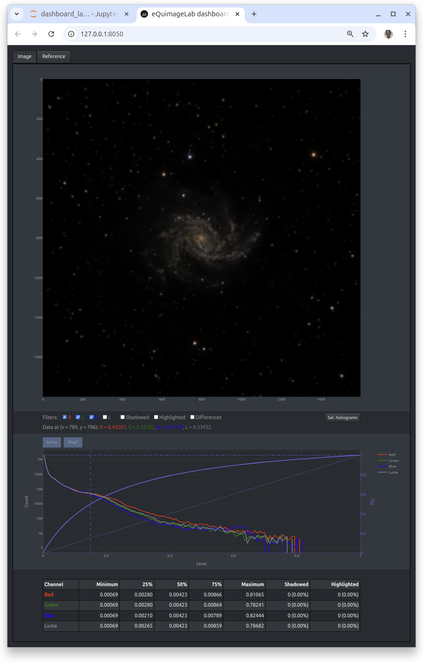The image size is (423, 662).
Task: Go back to the previous page
Action: [18, 34]
